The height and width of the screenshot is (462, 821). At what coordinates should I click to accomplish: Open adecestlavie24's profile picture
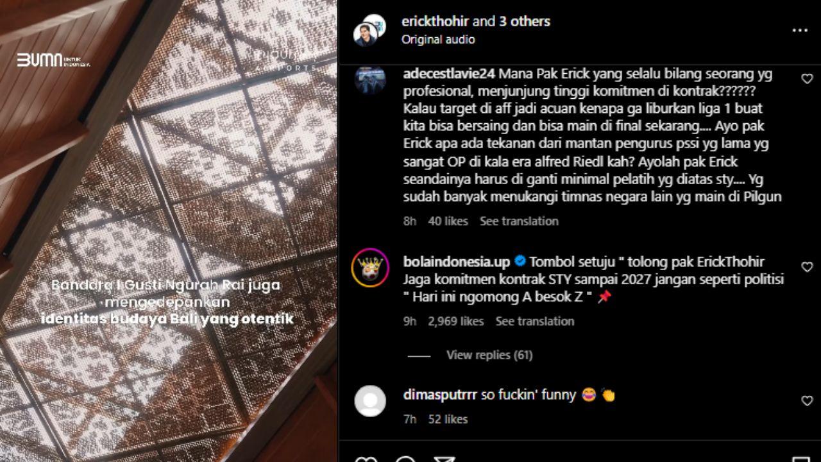[370, 80]
